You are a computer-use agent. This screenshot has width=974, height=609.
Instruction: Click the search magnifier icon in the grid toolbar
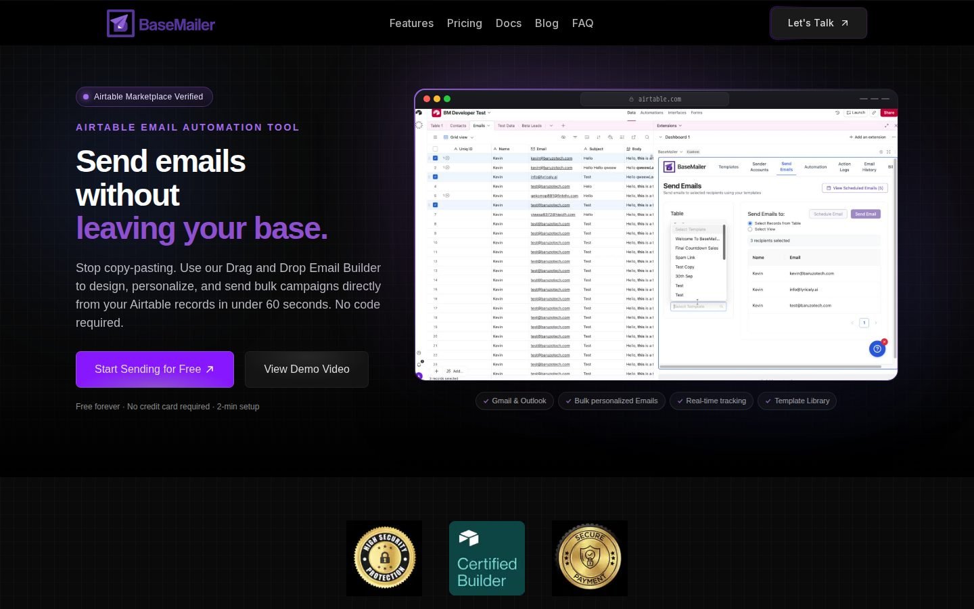click(x=647, y=137)
